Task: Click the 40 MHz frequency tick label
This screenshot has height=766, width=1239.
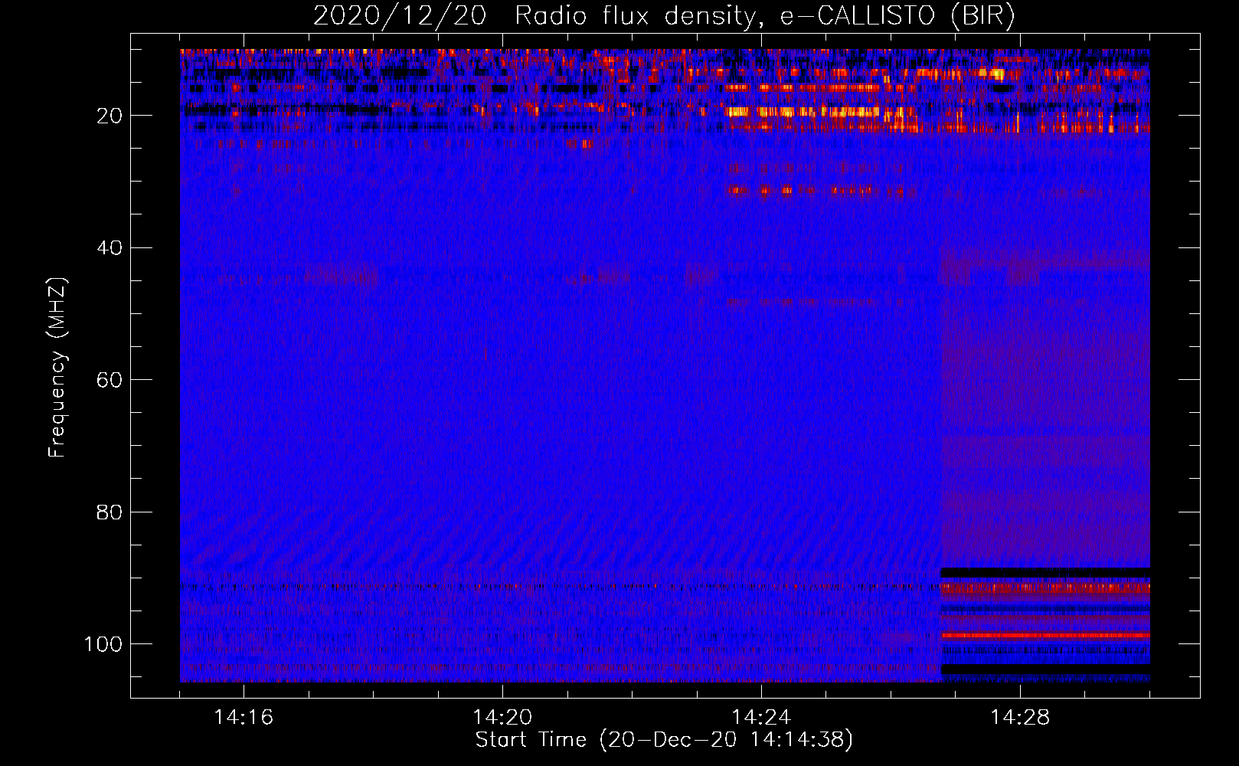Action: (x=110, y=248)
